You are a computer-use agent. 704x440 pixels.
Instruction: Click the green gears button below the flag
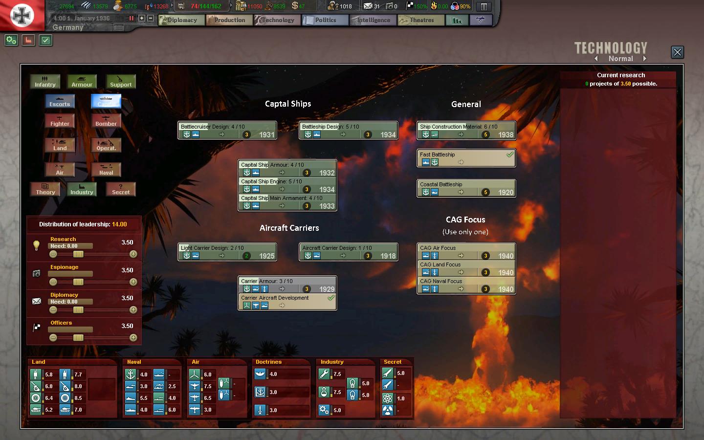(x=11, y=41)
